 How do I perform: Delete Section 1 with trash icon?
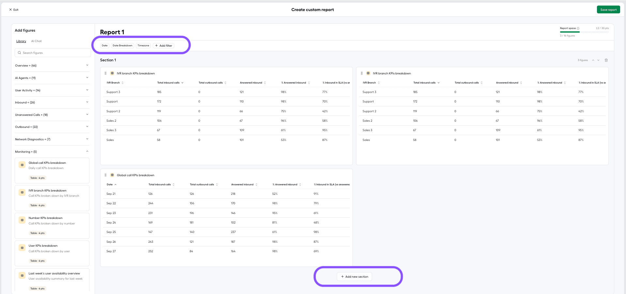click(606, 60)
